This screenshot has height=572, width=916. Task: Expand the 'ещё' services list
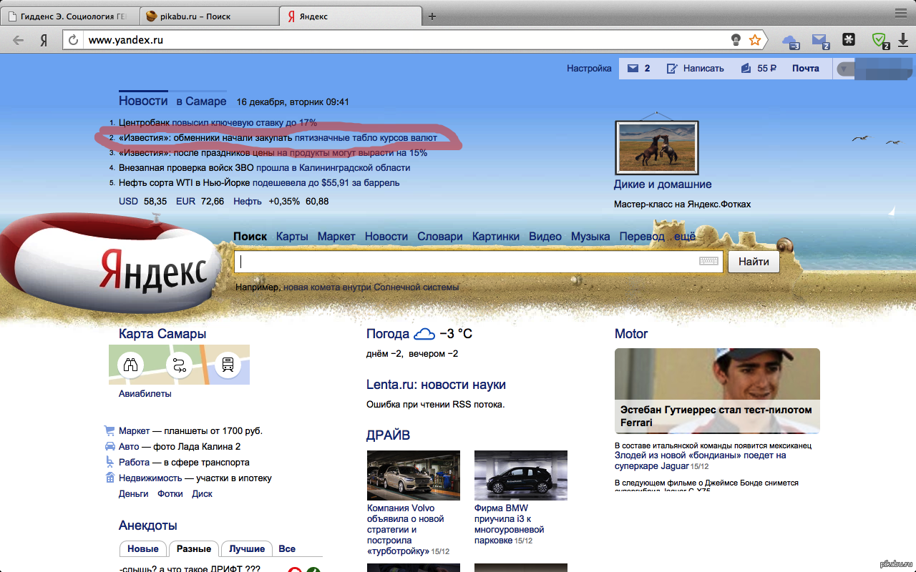click(684, 236)
